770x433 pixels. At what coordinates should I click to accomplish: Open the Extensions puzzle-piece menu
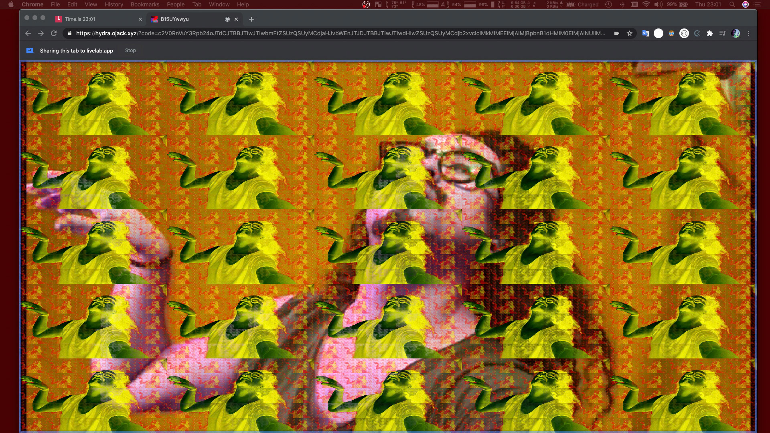click(710, 33)
